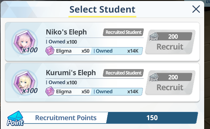Screen dimensions: 210x129
Task: Click Owned x14K Eligma in Kurumi's row
Action: [x=116, y=91]
